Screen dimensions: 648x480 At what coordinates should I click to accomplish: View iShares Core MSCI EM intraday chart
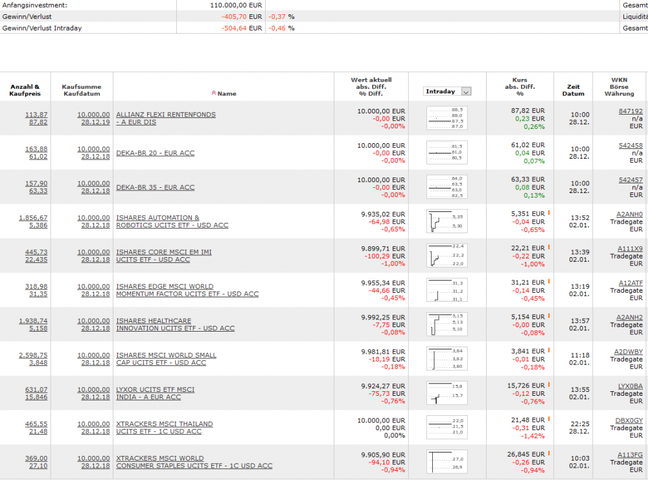coord(446,255)
